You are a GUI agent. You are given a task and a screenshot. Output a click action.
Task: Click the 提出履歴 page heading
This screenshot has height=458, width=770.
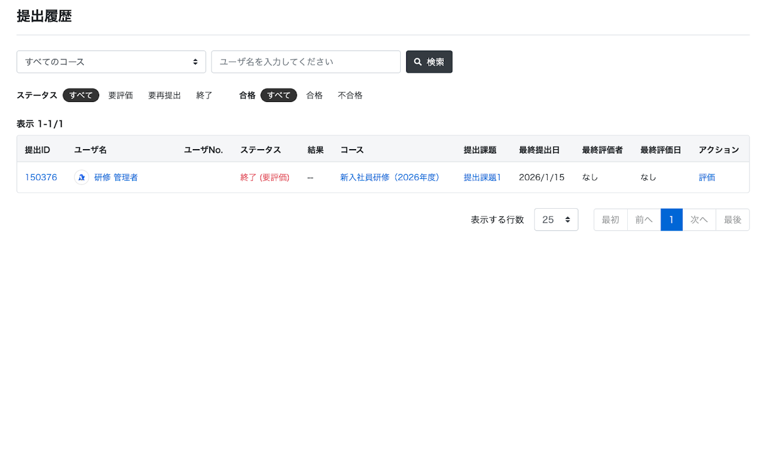click(x=44, y=16)
